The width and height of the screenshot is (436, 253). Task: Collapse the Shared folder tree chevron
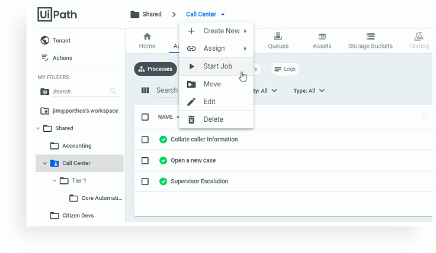[38, 128]
